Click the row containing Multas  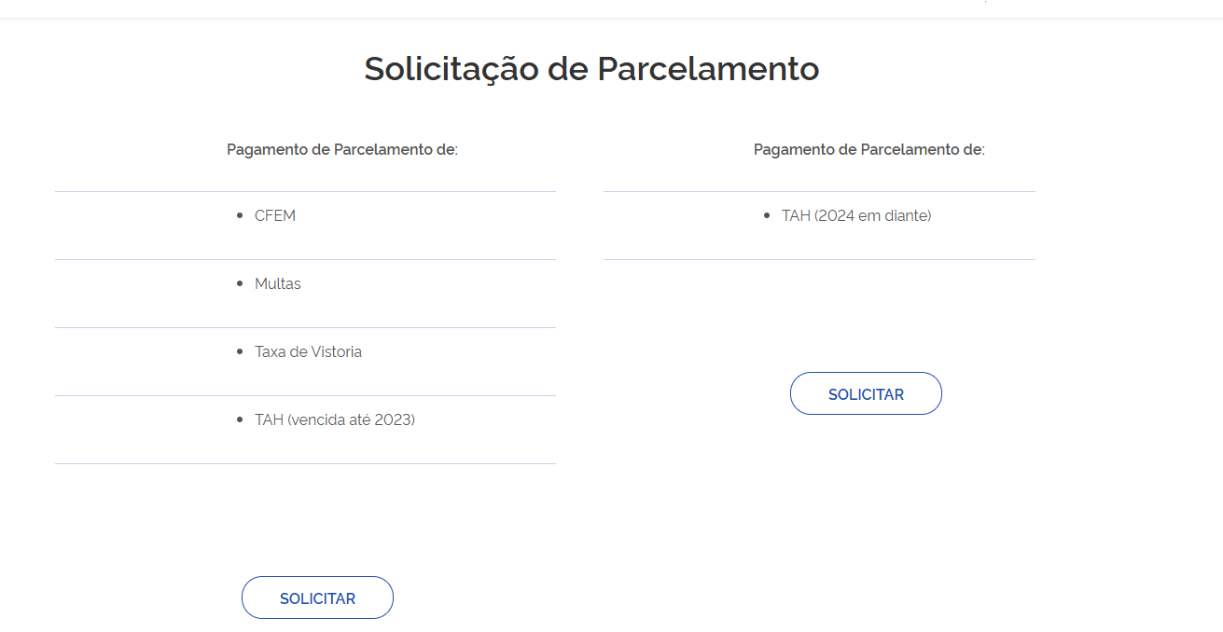point(305,293)
